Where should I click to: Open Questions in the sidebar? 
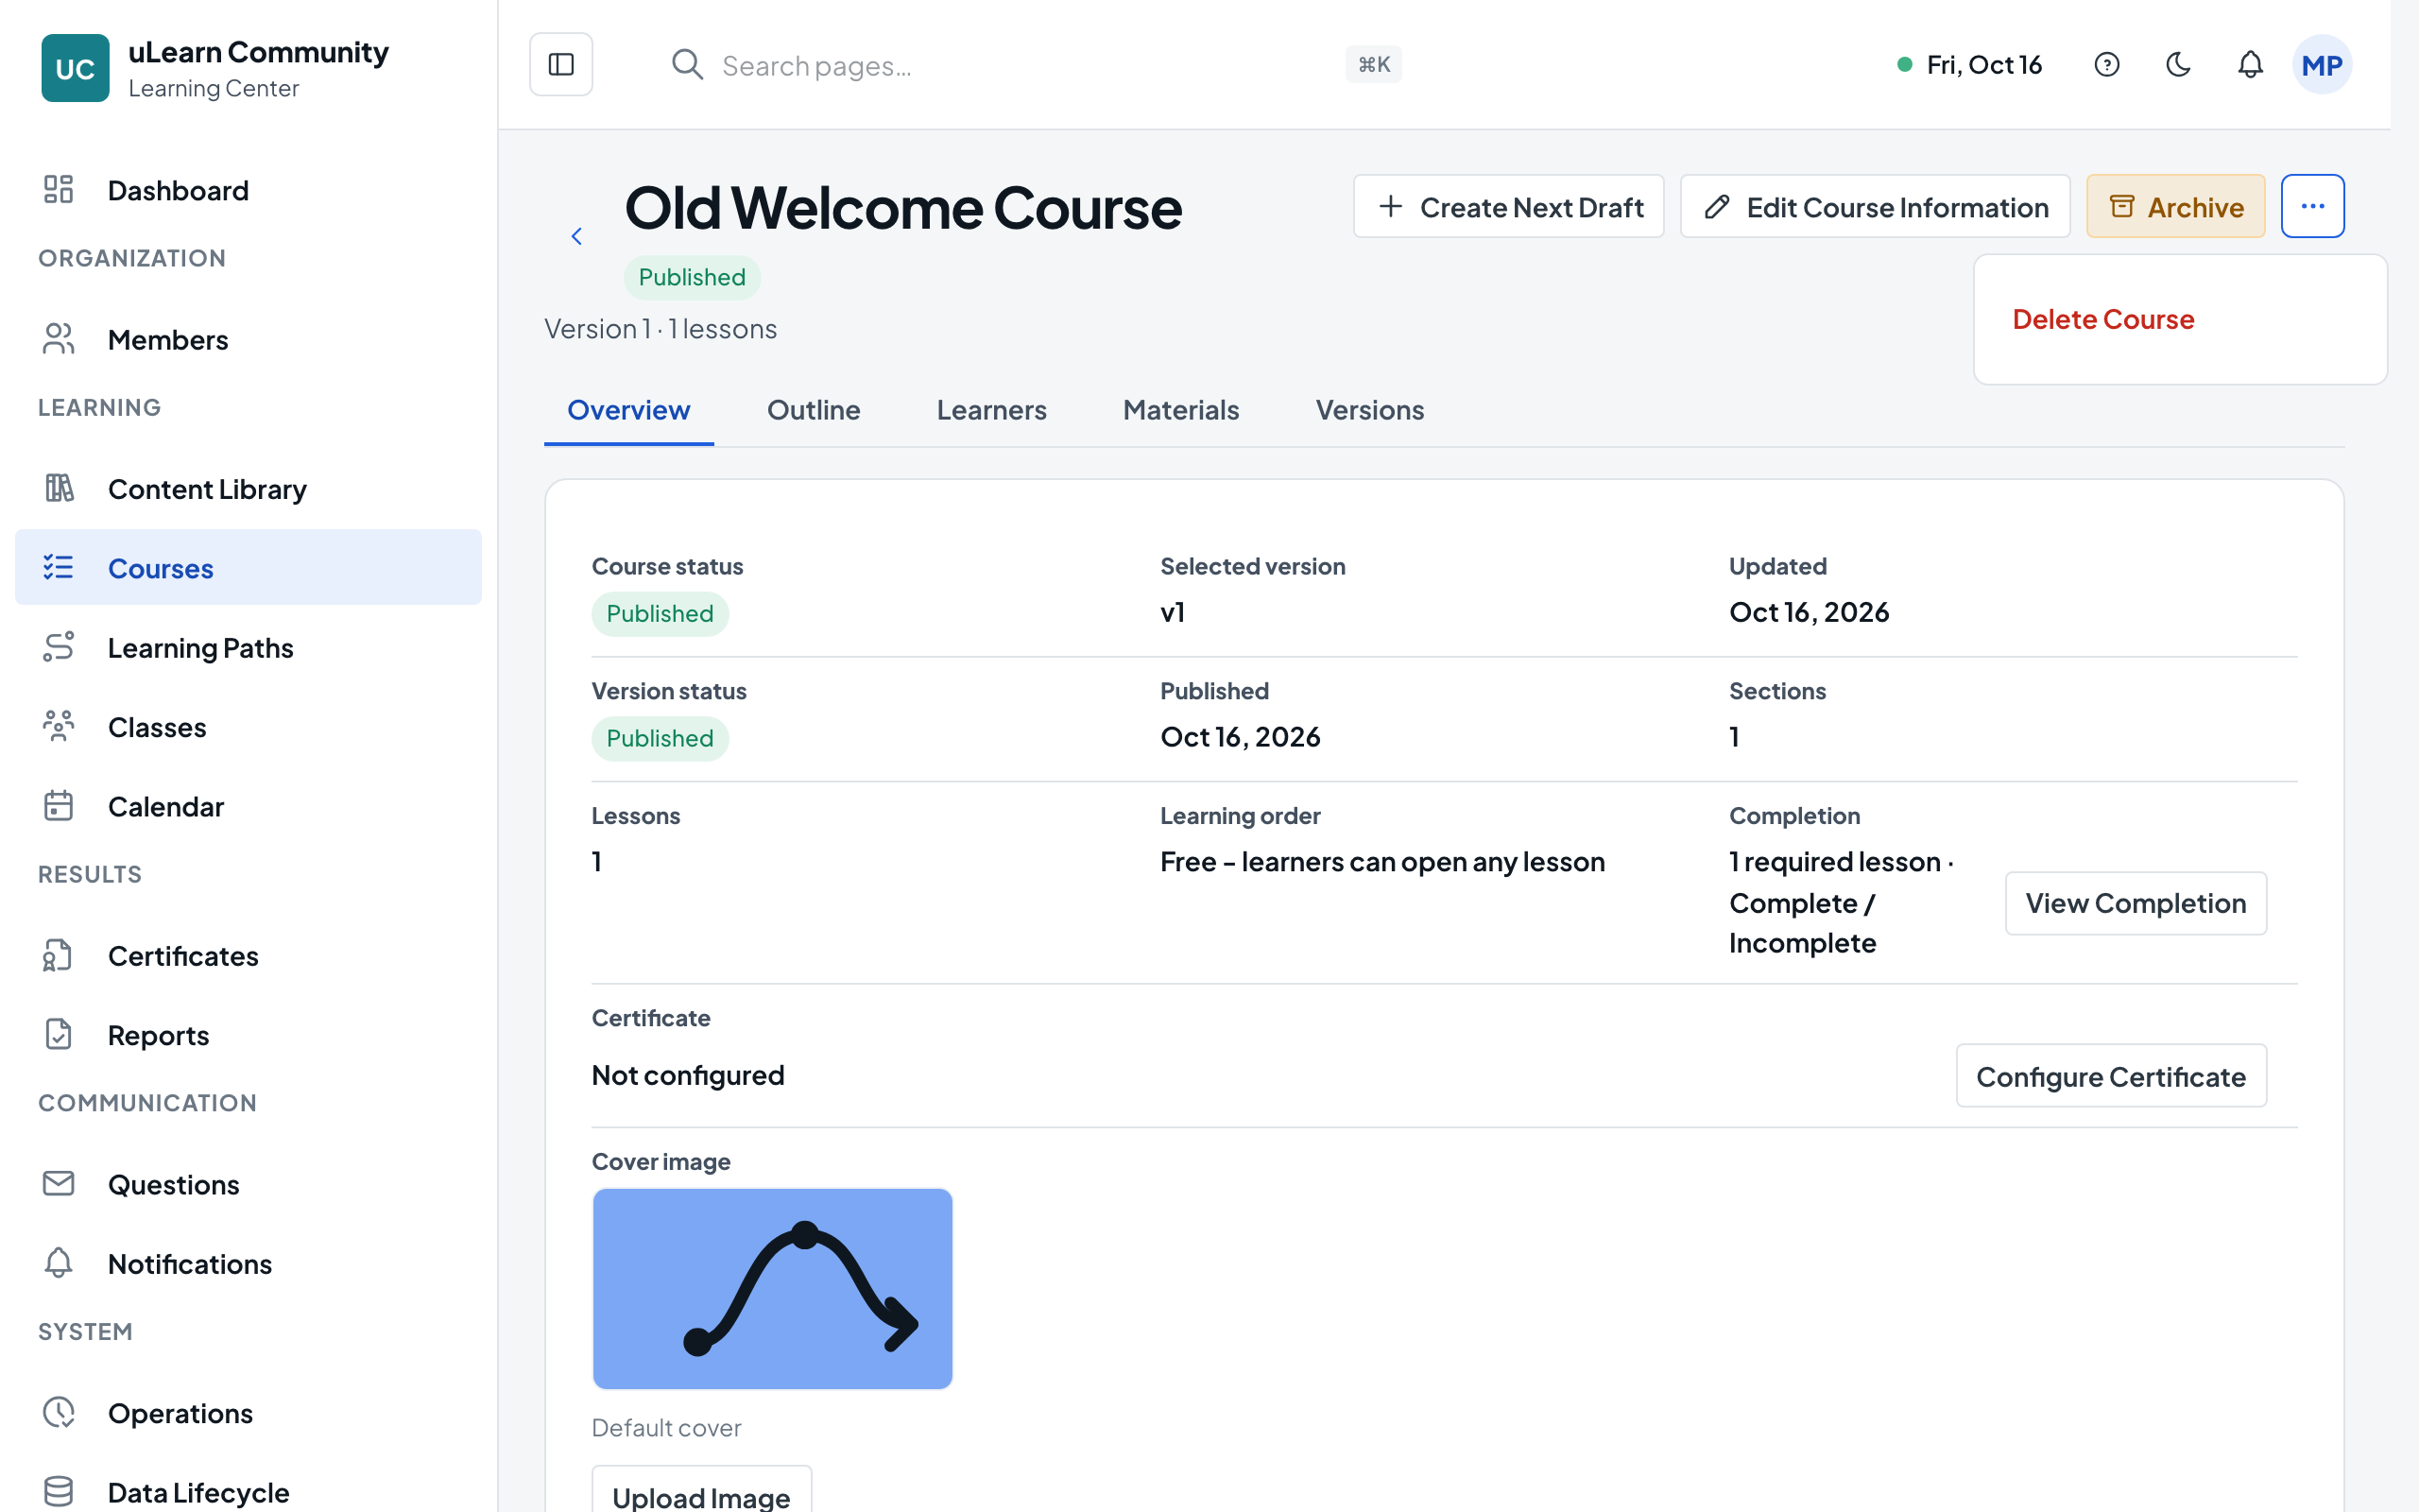pyautogui.click(x=248, y=1184)
